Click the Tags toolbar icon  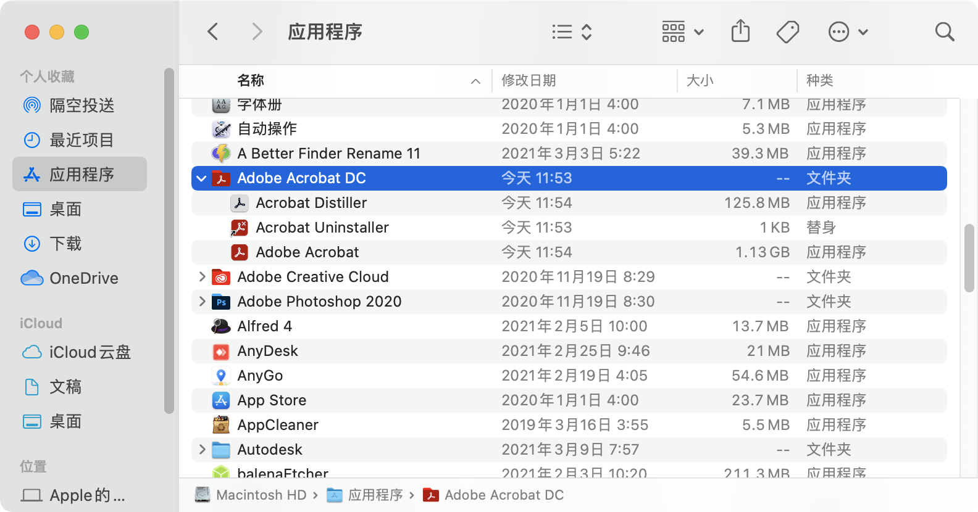click(788, 32)
